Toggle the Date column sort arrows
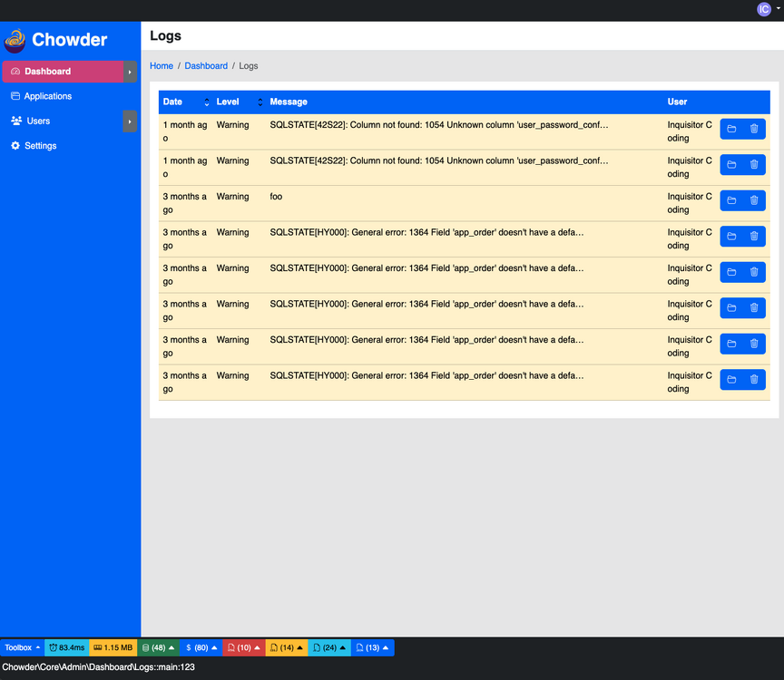The width and height of the screenshot is (784, 680). 206,102
